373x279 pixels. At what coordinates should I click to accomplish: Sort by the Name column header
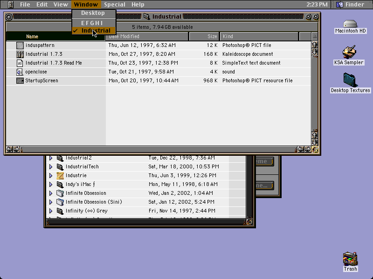55,36
